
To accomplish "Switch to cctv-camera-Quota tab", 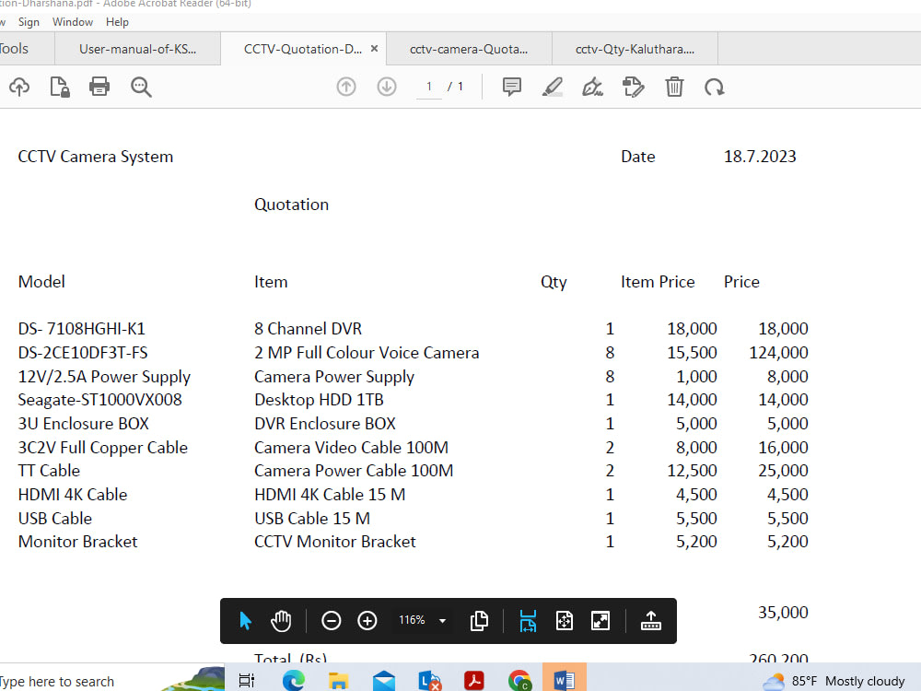I will pos(469,49).
